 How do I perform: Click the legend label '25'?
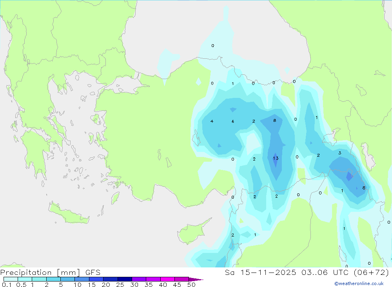click(x=120, y=285)
